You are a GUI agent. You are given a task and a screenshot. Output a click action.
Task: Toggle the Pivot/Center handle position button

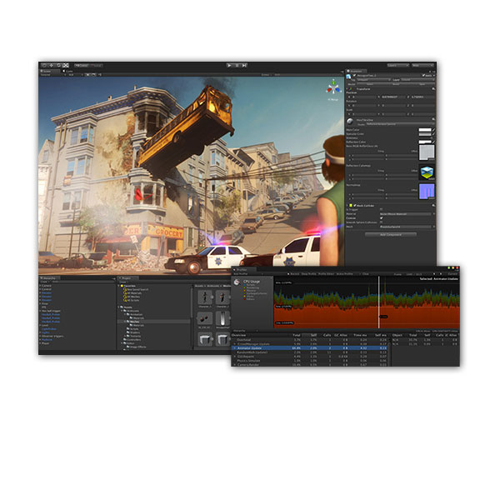click(x=82, y=65)
